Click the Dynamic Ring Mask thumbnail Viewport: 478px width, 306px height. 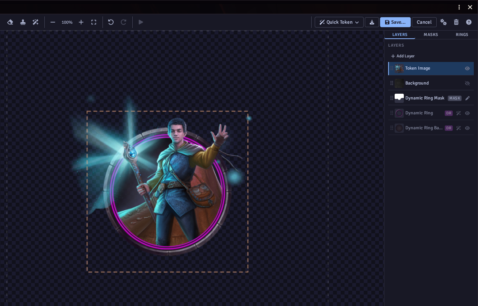click(x=399, y=98)
